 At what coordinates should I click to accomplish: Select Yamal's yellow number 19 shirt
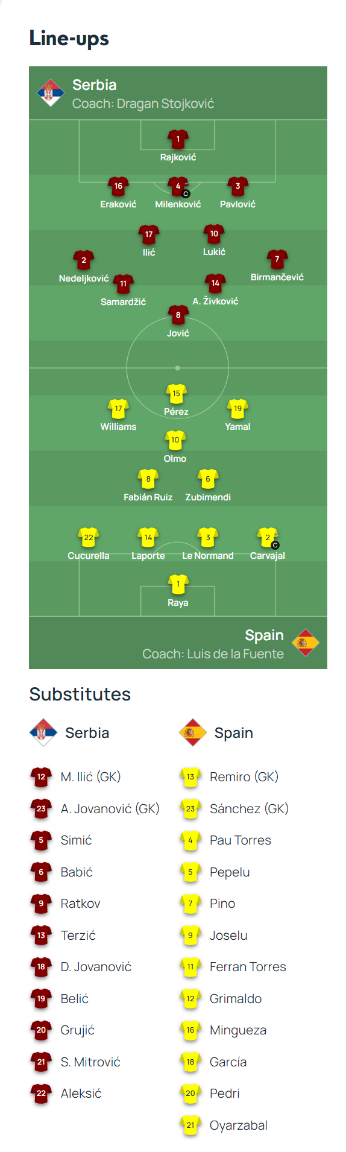(237, 409)
